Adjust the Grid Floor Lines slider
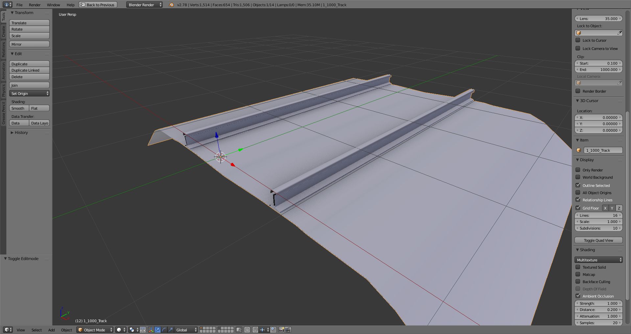The image size is (631, 334). [598, 215]
